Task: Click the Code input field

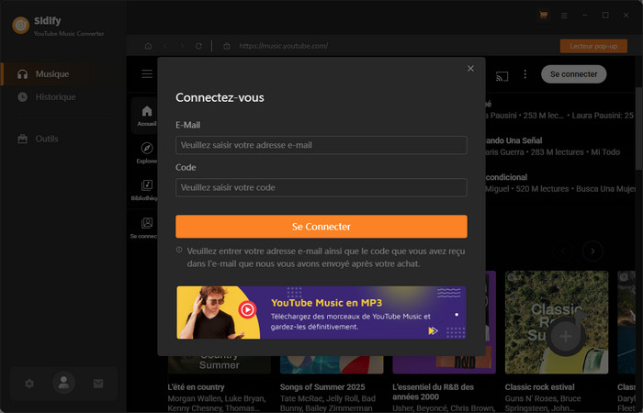Action: coord(321,187)
